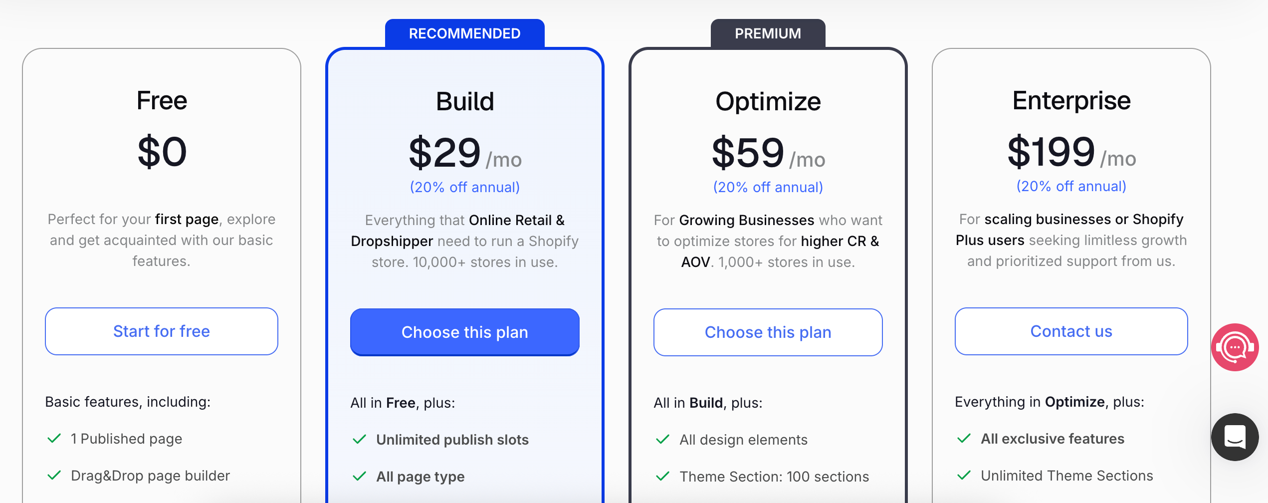Click checkmark beside Theme Section: 100 sections
The image size is (1268, 503).
tap(662, 477)
